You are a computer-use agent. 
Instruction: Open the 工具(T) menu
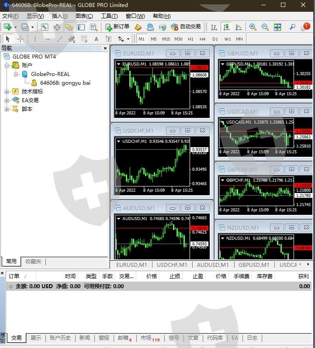tap(109, 16)
